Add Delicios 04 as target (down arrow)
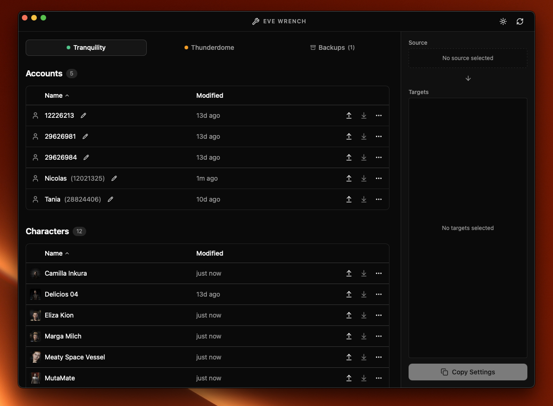This screenshot has height=406, width=553. 363,294
